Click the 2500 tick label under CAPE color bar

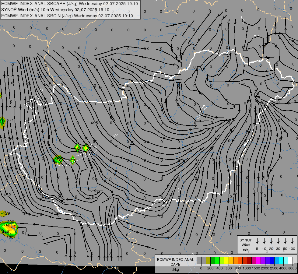tap(274, 268)
